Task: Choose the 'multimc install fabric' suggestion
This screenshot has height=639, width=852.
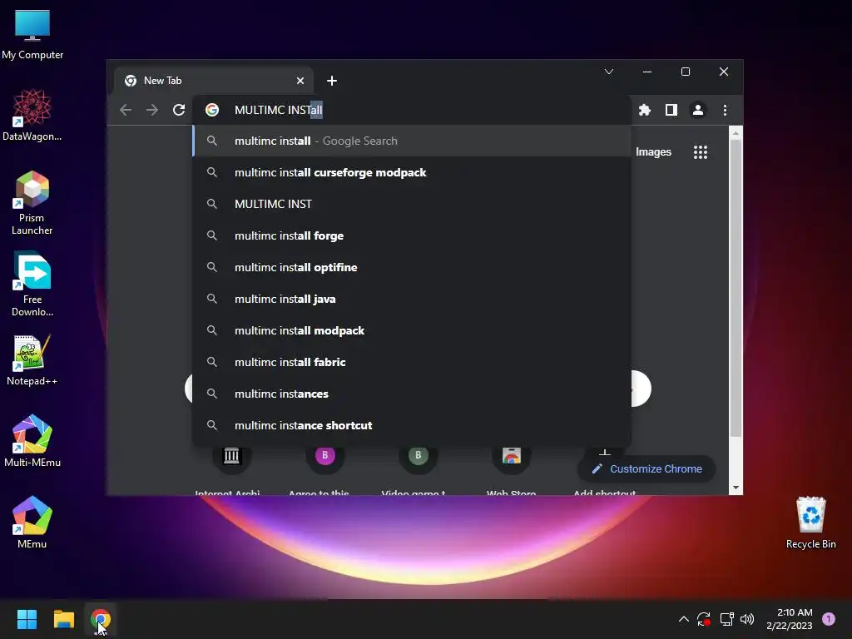Action: [x=412, y=362]
